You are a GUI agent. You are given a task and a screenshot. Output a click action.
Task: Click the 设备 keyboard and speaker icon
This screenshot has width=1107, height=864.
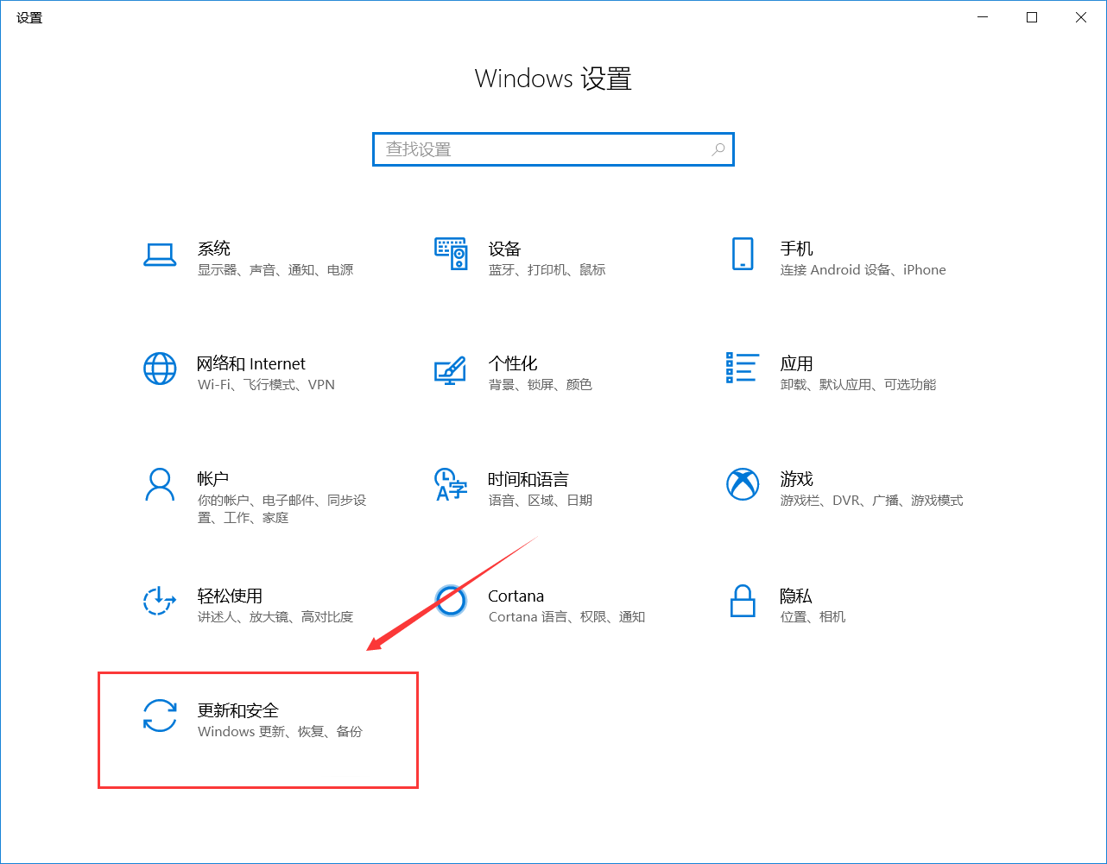(451, 255)
